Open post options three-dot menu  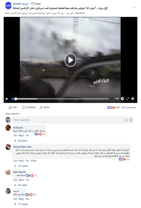[x=135, y=8]
